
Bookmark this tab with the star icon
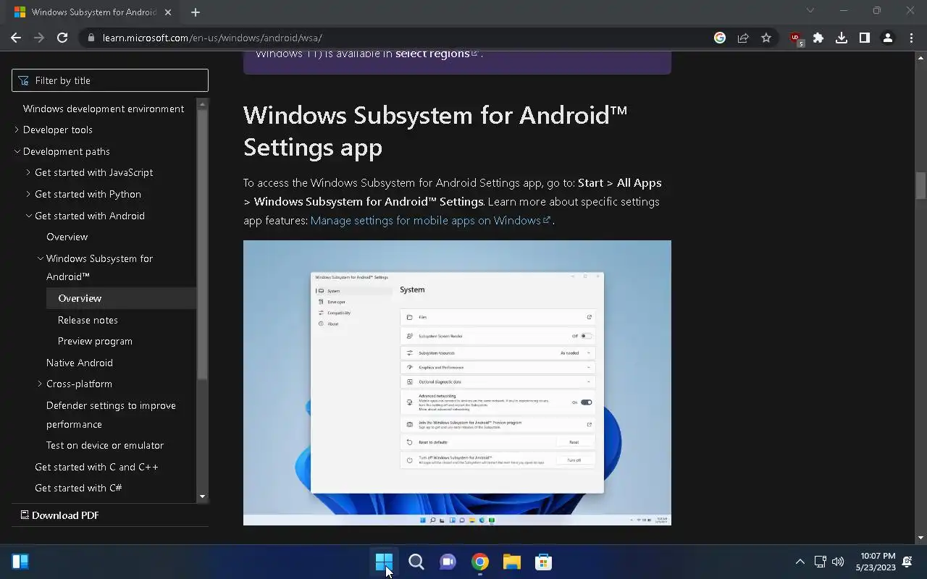click(x=766, y=38)
